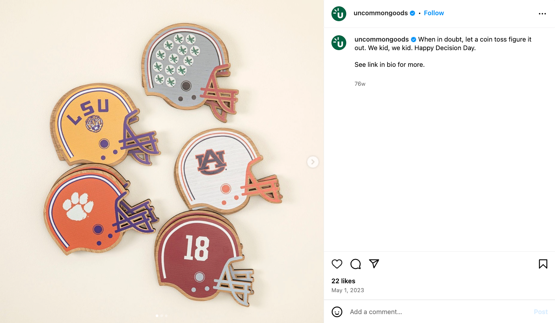Click the 76w timestamp under the caption

coord(360,84)
